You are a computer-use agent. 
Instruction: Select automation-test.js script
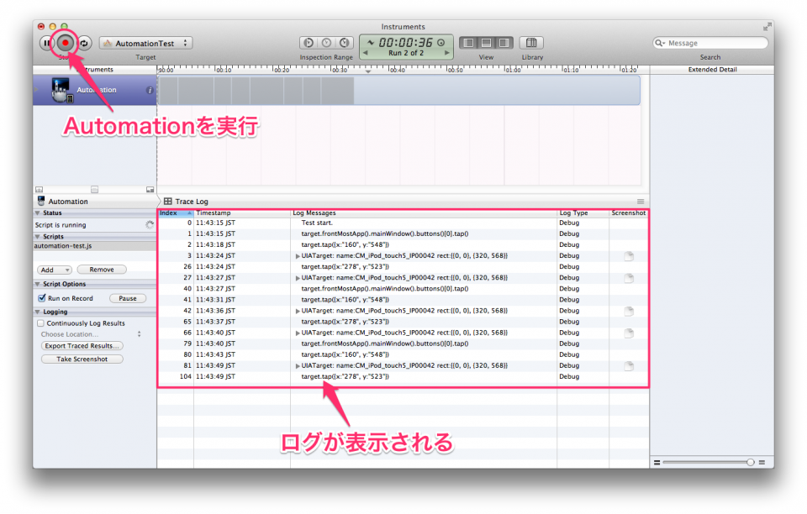[x=95, y=246]
